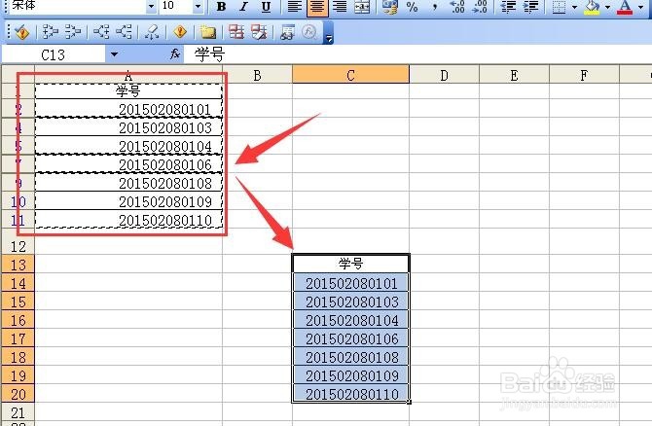Align cell text right
This screenshot has width=652, height=426.
(x=340, y=7)
